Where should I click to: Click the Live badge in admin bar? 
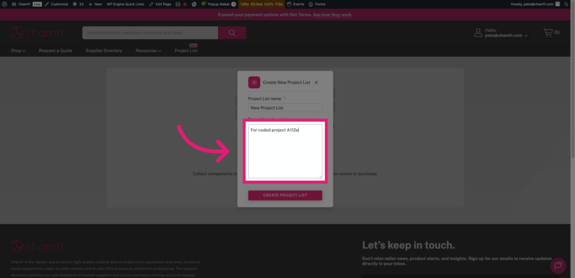[37, 4]
